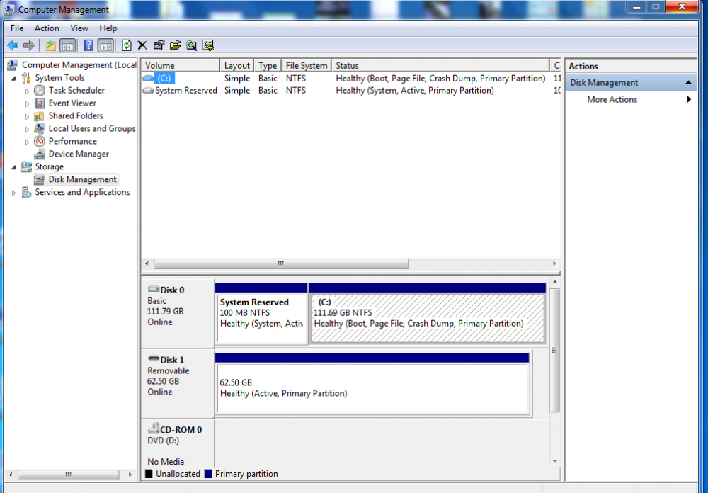Screen dimensions: 708x493
Task: Click the Event Viewer icon
Action: click(x=40, y=103)
